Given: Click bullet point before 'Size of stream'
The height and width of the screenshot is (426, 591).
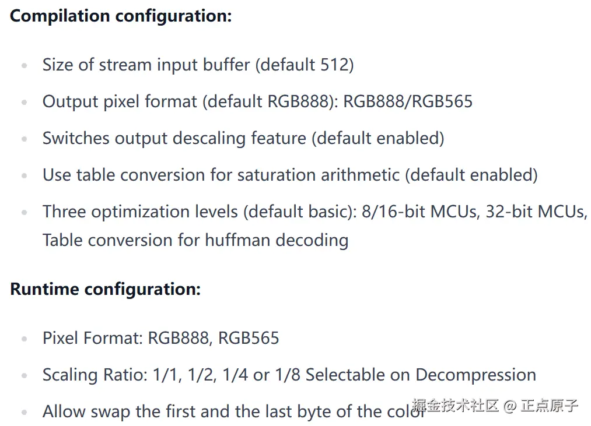Looking at the screenshot, I should coord(24,65).
